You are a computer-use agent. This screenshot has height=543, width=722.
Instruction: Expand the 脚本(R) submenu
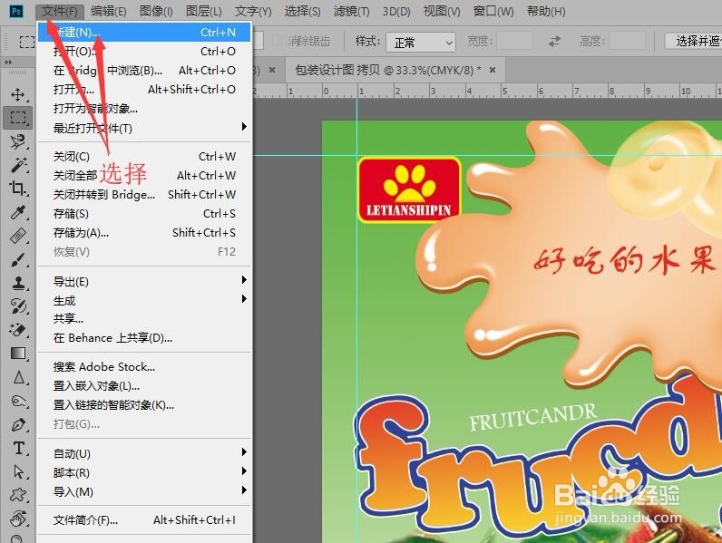click(x=144, y=472)
